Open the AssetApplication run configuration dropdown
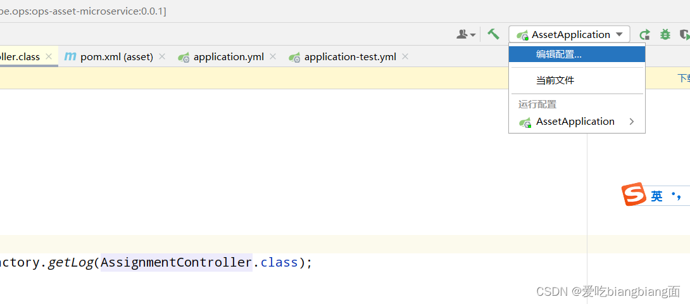The width and height of the screenshot is (690, 304). (569, 34)
